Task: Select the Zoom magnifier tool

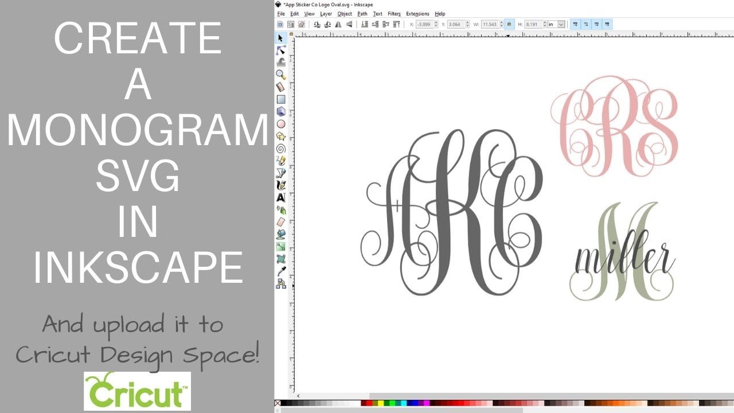Action: click(280, 75)
